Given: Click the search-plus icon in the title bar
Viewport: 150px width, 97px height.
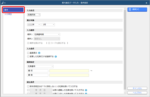Looking at the screenshot, I should coord(4,3).
